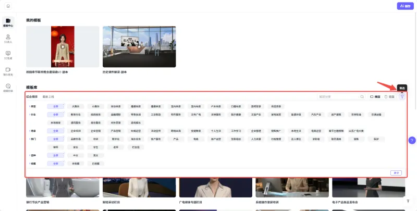The image size is (417, 211).
Task: Select 全部 in the 部门 row
Action: click(56, 139)
